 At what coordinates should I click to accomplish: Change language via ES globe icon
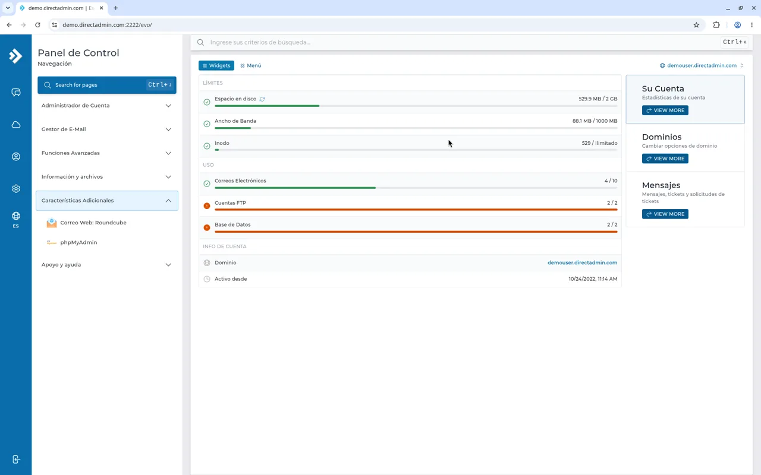click(x=16, y=219)
